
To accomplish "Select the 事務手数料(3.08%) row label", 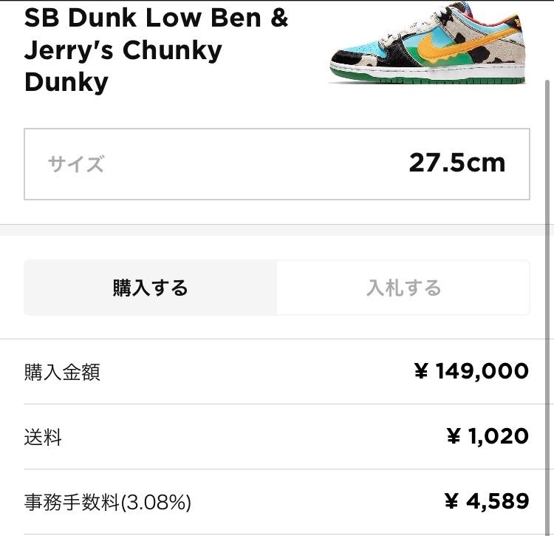I will coord(107,502).
